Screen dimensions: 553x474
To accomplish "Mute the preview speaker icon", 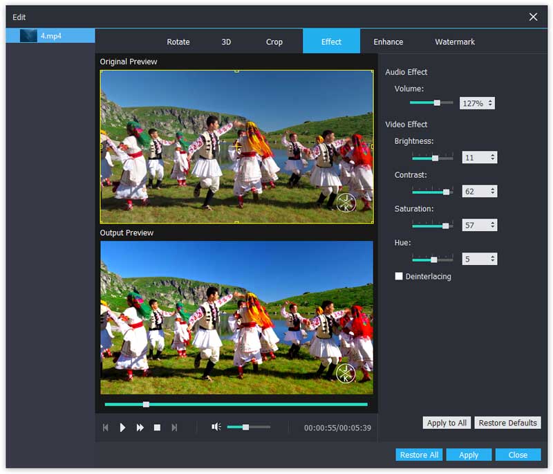I will pos(216,427).
